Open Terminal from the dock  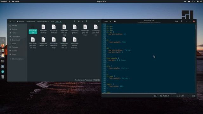[3, 61]
